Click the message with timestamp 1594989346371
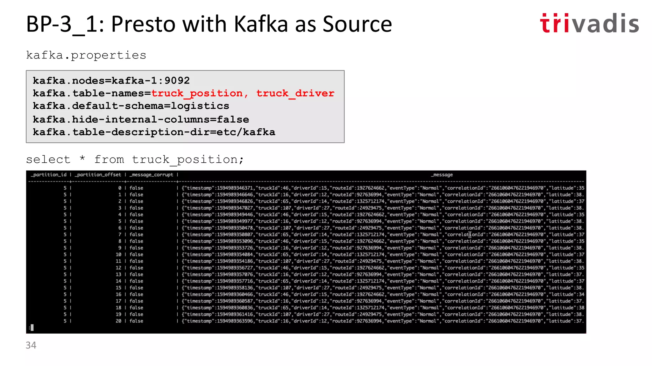The width and height of the screenshot is (652, 366). click(x=383, y=188)
